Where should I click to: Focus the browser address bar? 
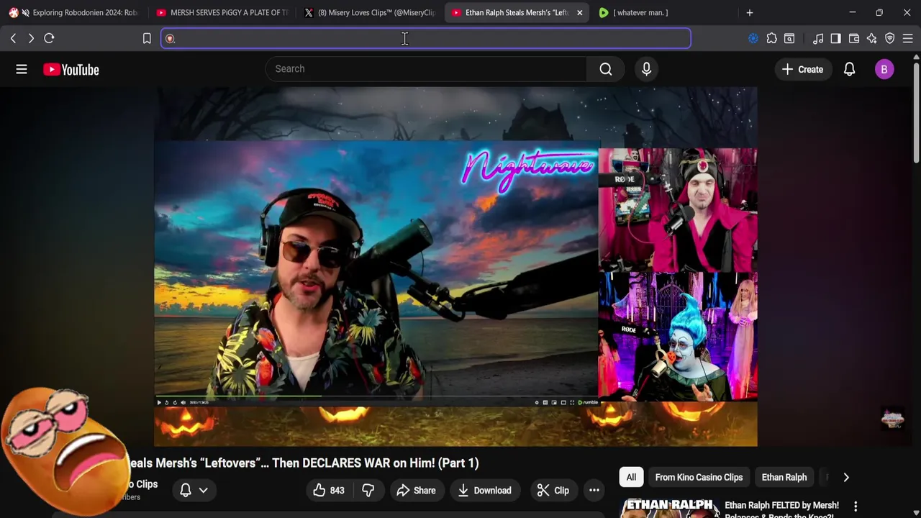tap(426, 39)
